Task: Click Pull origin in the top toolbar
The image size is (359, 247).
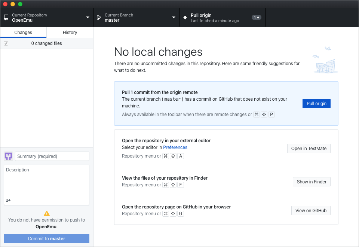Action: [222, 18]
